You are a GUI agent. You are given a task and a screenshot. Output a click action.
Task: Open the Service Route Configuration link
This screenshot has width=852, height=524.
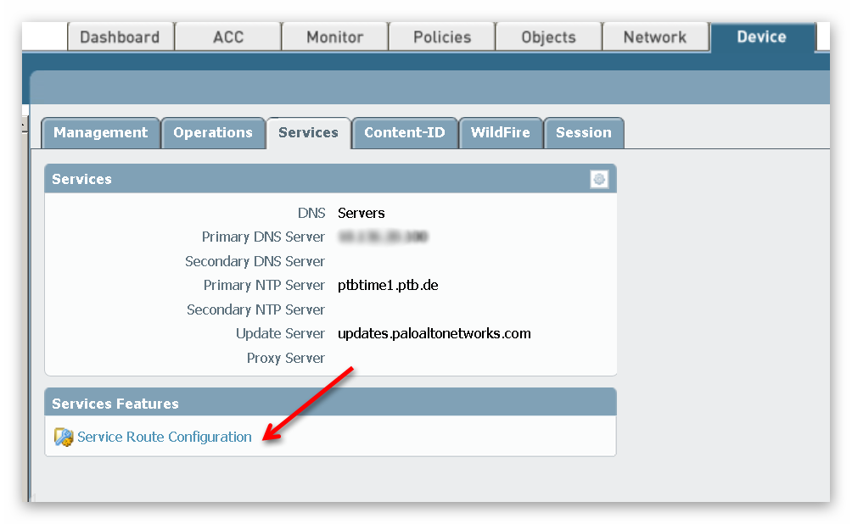(x=164, y=438)
